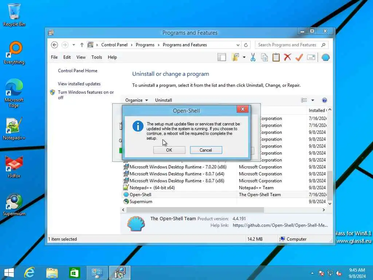Click the Control Panel breadcrumb
Viewport: 373px width, 280px height.
coord(114,45)
